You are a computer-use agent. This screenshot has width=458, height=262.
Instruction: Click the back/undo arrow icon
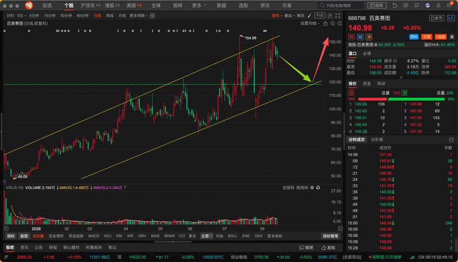(395, 5)
